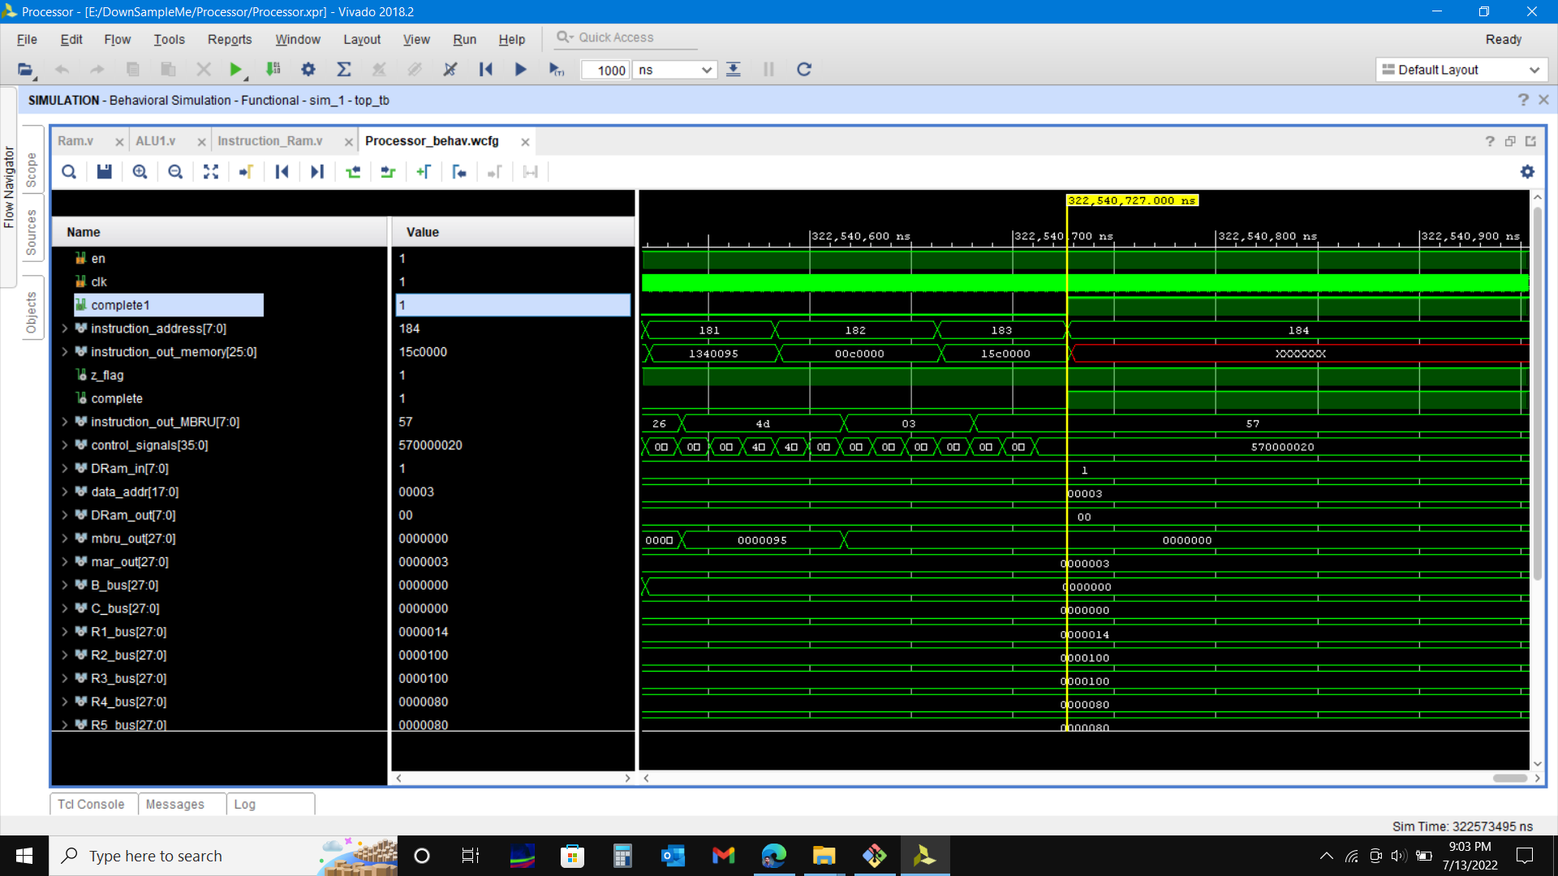Switch to the ALU1.v tab
The image size is (1558, 876).
pyautogui.click(x=155, y=141)
